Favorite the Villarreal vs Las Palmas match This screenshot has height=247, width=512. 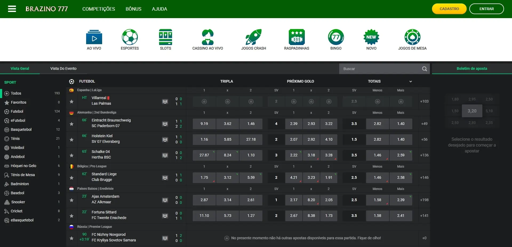coord(71,102)
